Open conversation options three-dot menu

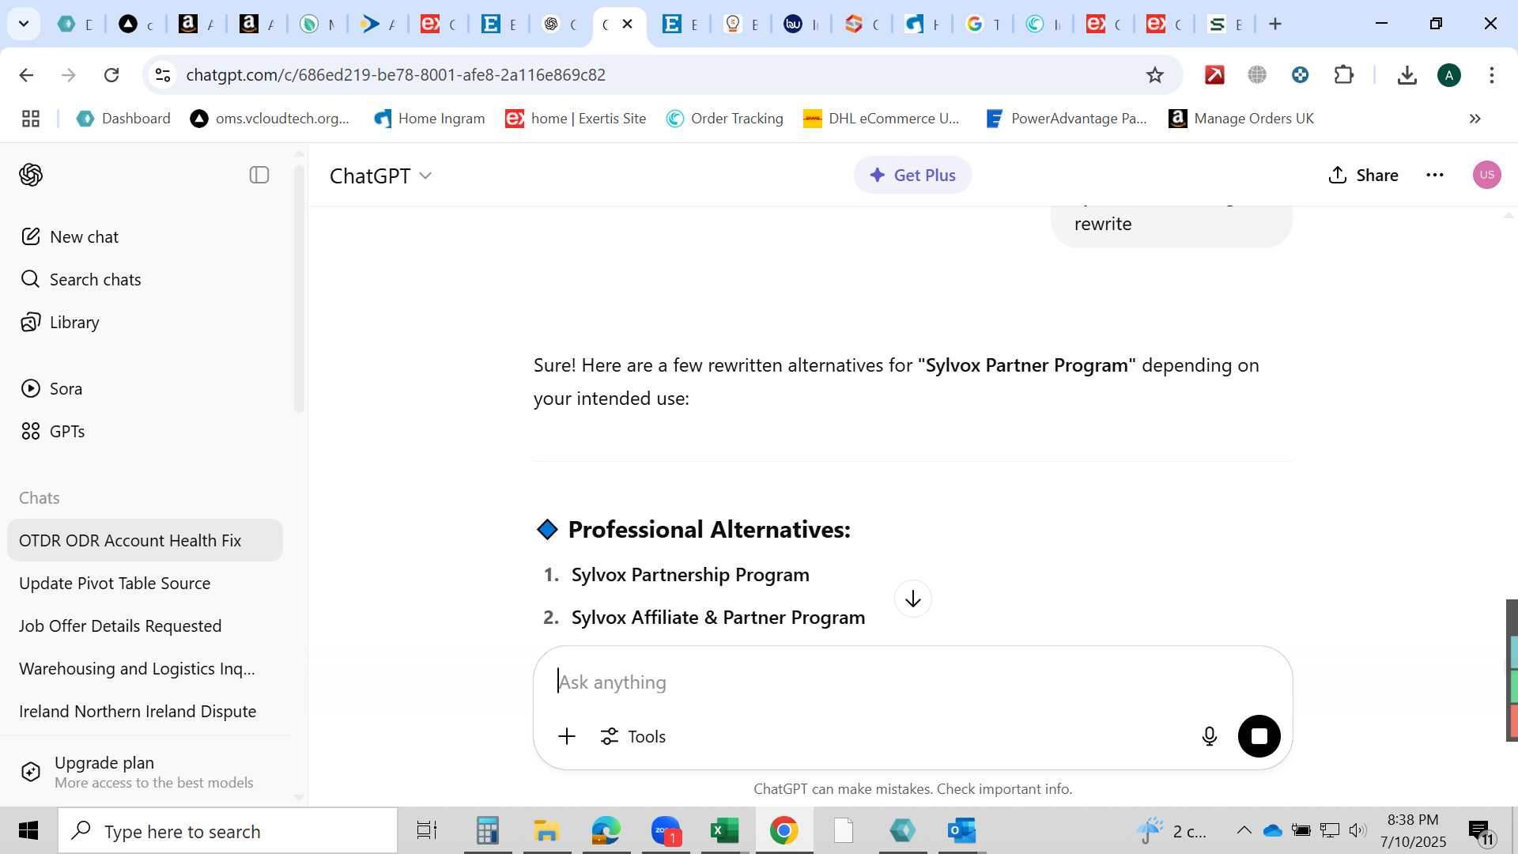[1435, 175]
